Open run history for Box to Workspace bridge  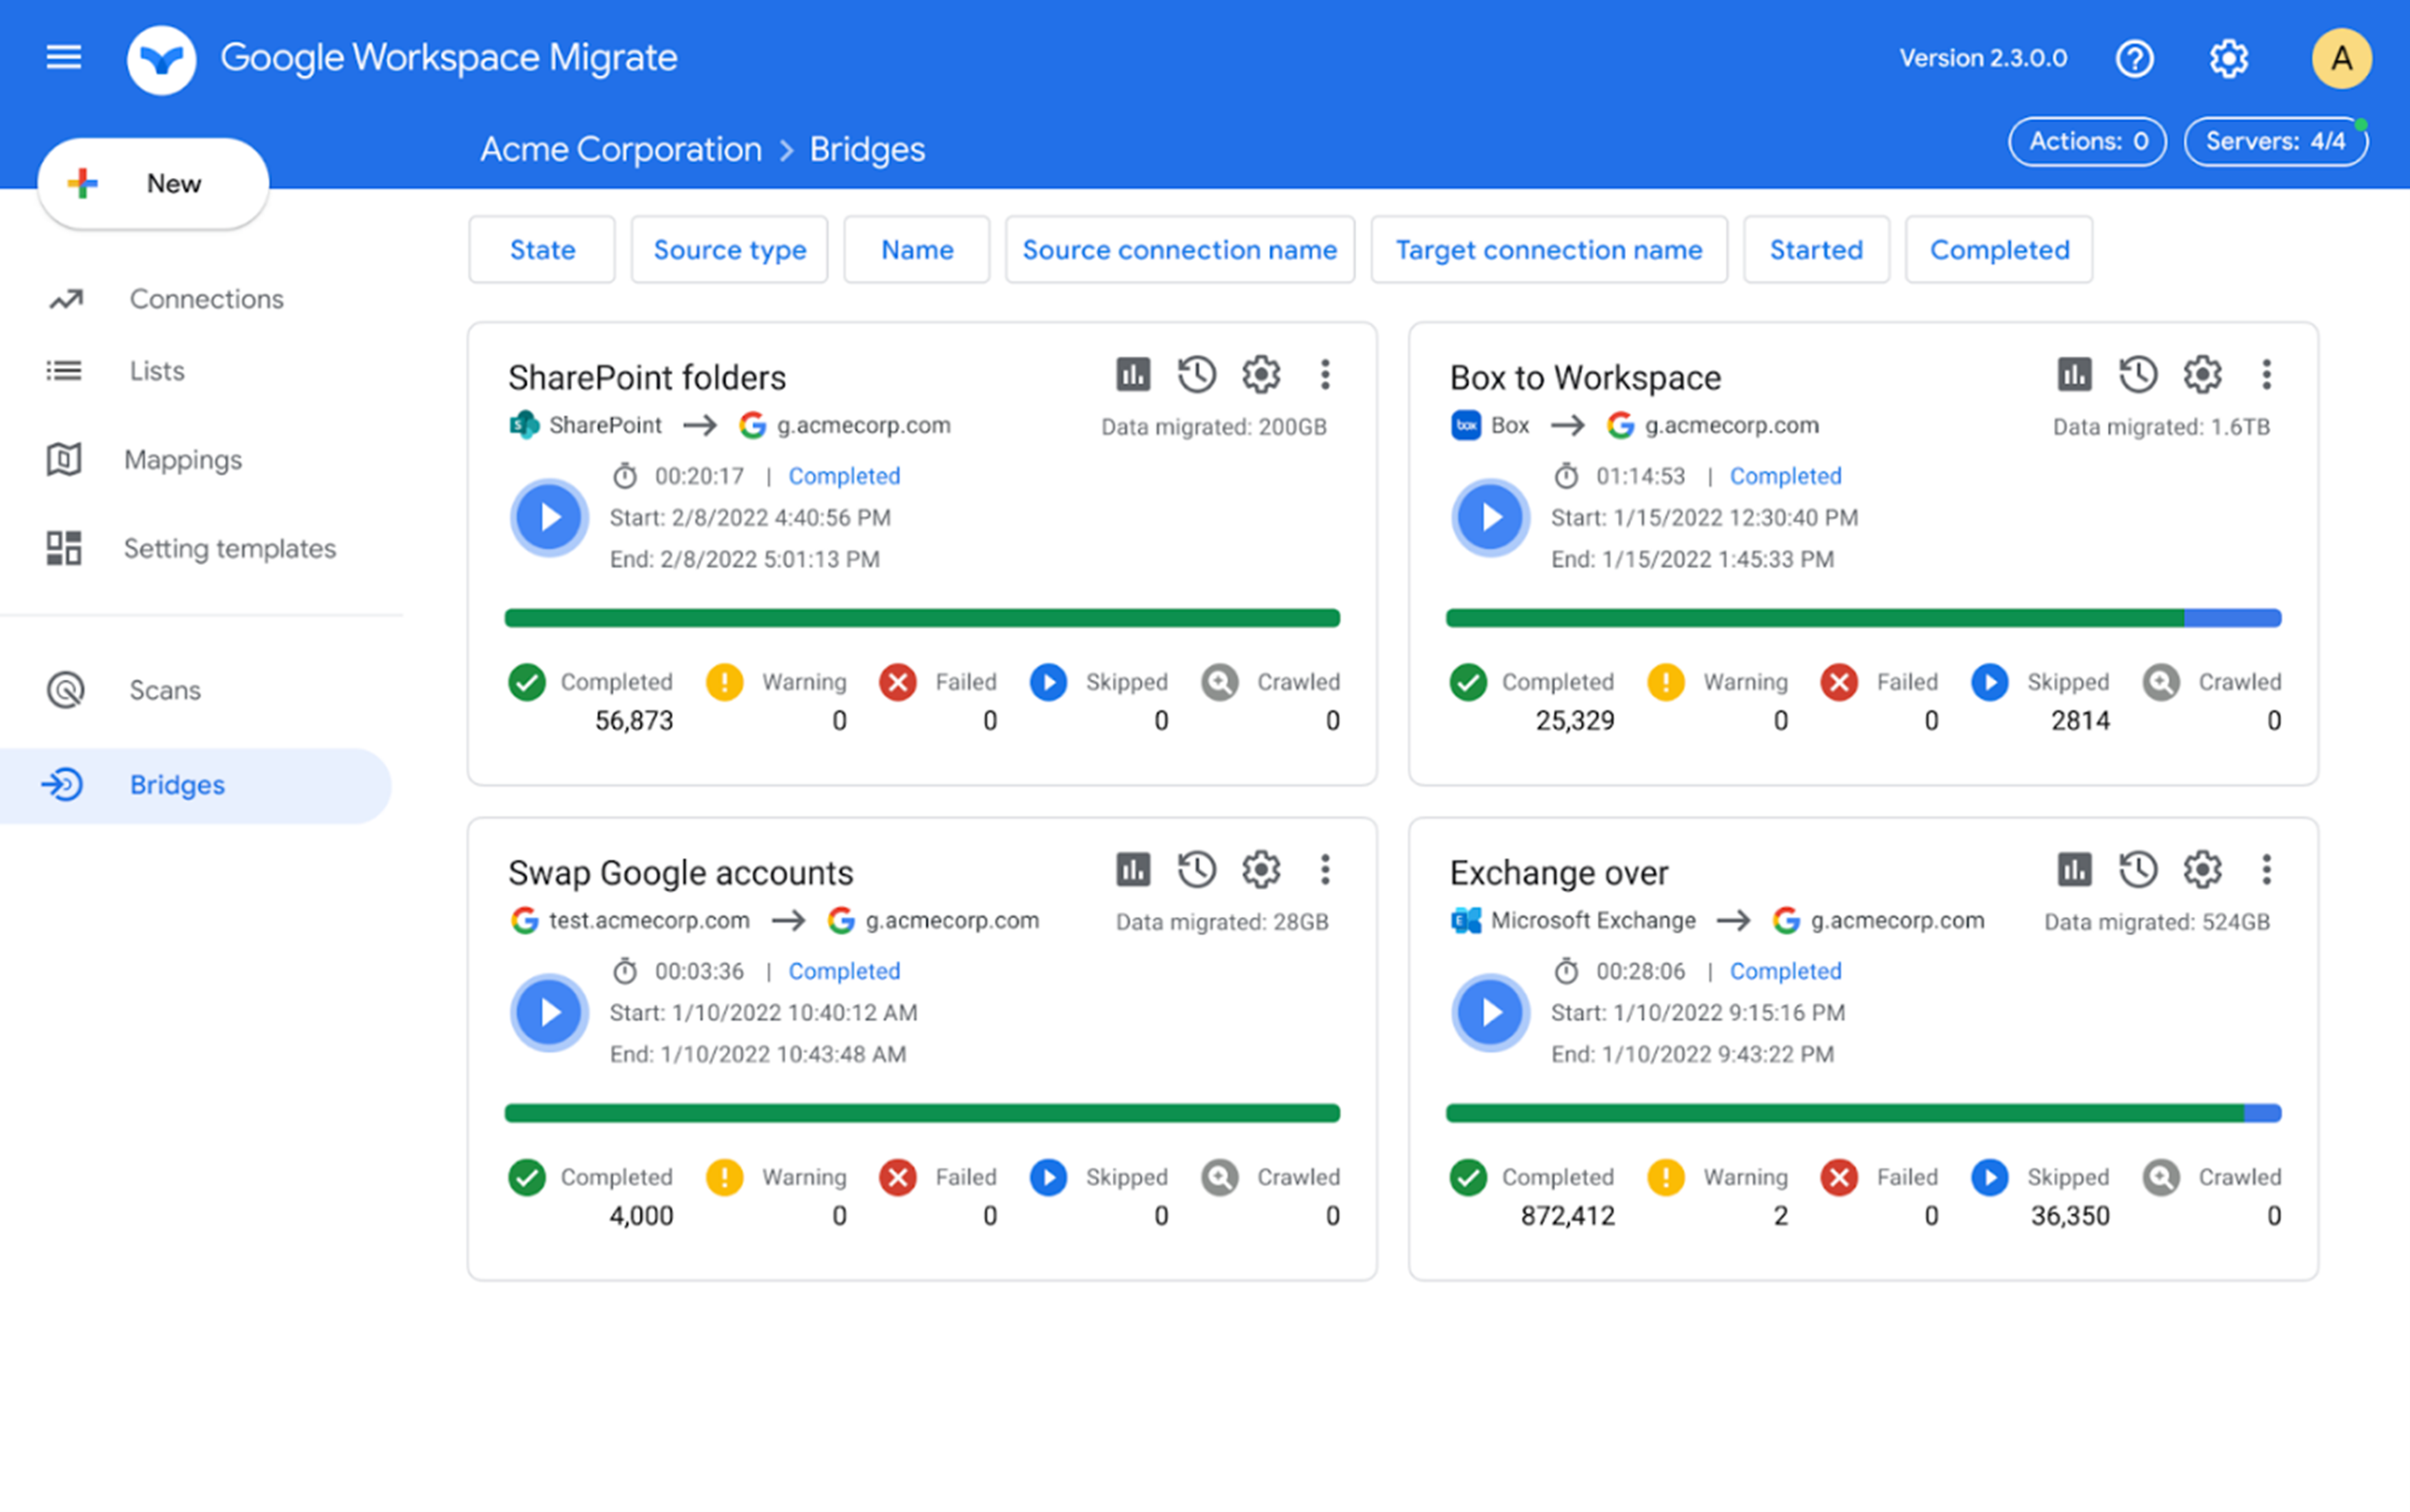[x=2138, y=374]
